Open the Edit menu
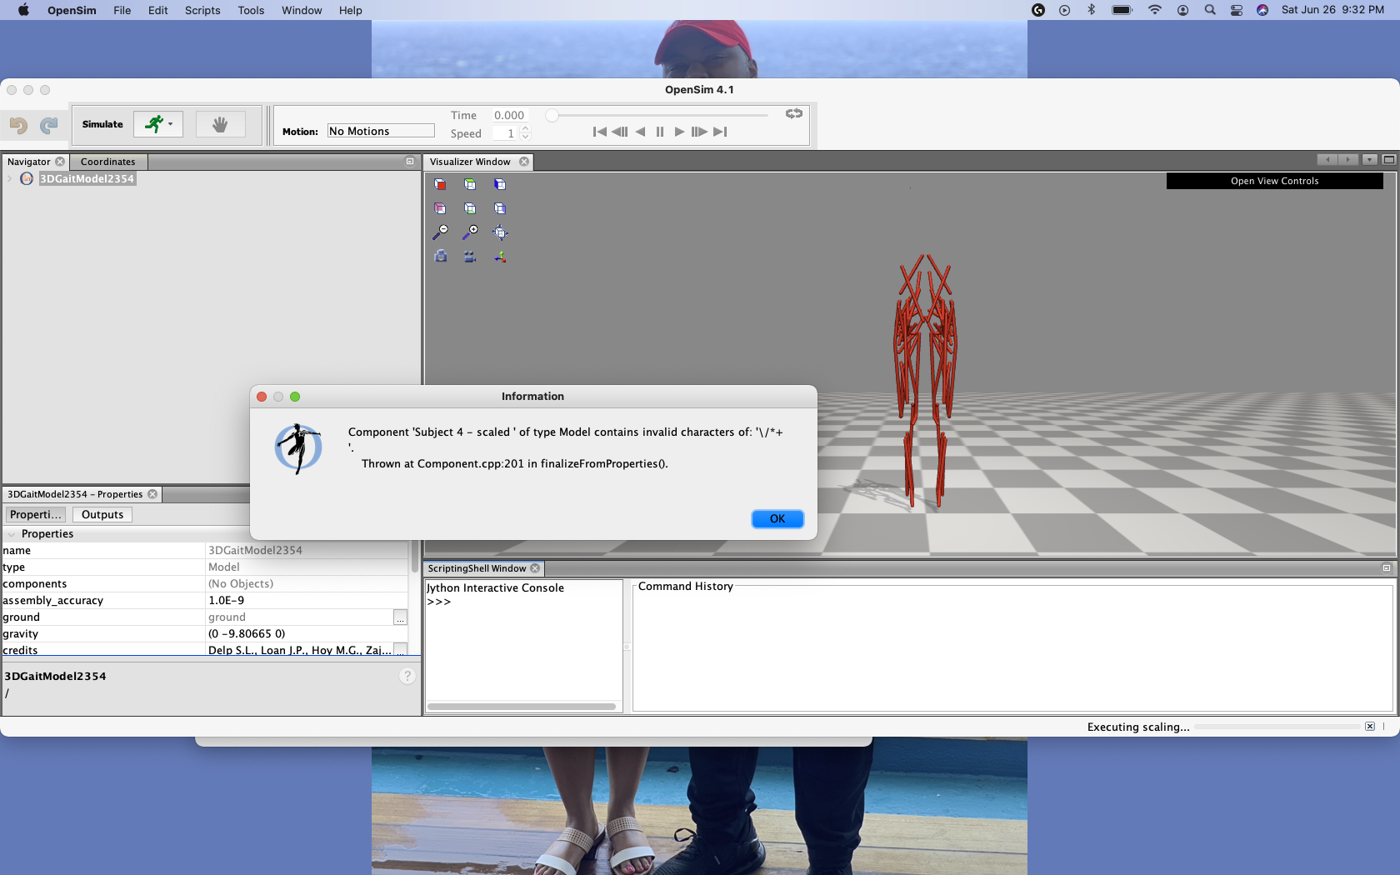 click(x=158, y=10)
